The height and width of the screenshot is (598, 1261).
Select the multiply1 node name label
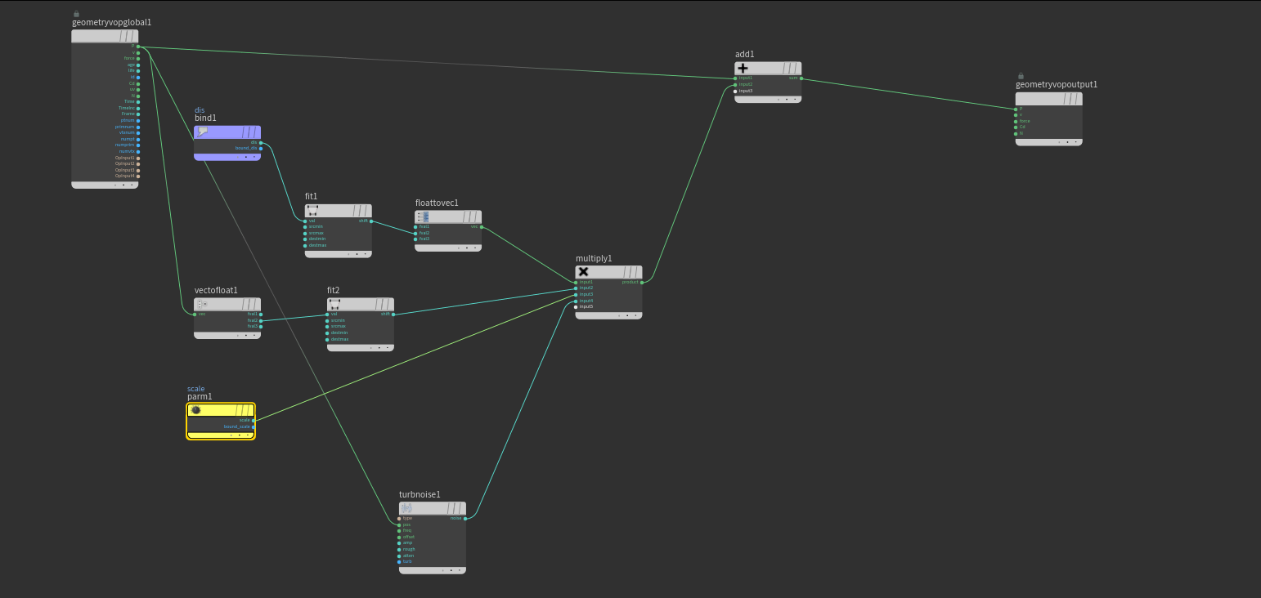pyautogui.click(x=594, y=258)
